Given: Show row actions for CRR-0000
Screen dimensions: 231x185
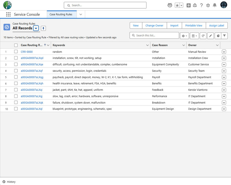Looking at the screenshot, I should (224, 52).
